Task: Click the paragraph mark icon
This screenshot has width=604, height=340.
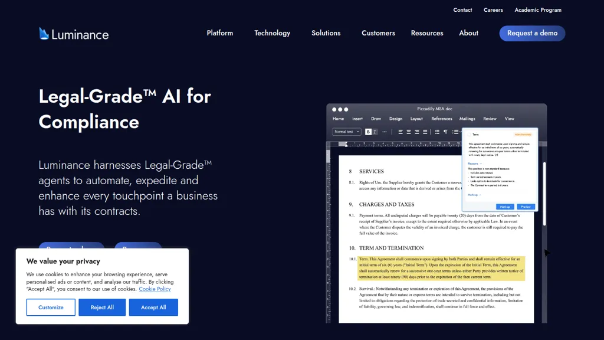Action: pyautogui.click(x=445, y=132)
